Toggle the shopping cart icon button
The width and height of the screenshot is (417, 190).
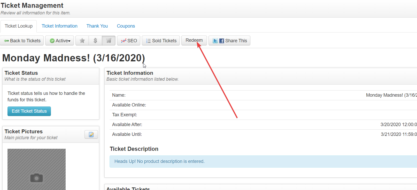109,41
